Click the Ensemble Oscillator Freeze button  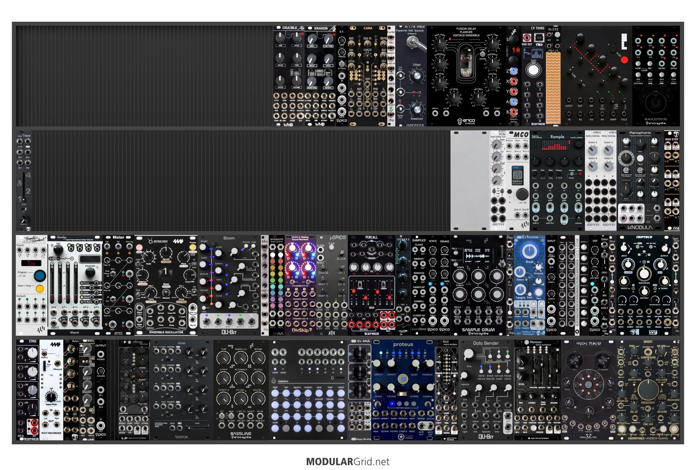click(x=192, y=248)
